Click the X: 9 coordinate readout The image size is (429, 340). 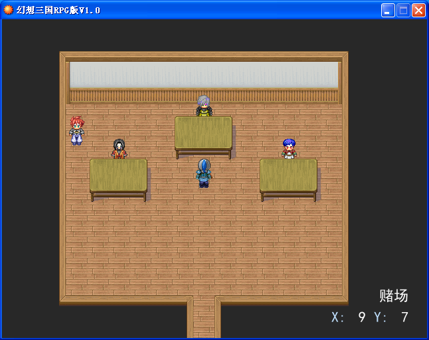(x=348, y=317)
